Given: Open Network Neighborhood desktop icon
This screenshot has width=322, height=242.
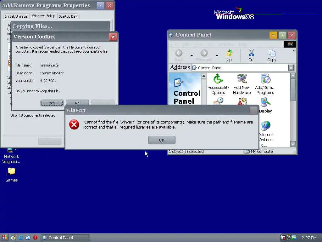Looking at the screenshot, I should click(12, 156).
